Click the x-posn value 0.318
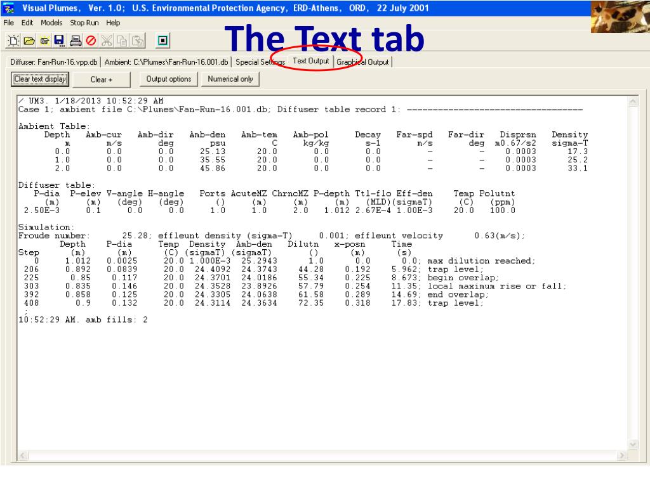Screen dimensions: 650x487 click(x=357, y=303)
